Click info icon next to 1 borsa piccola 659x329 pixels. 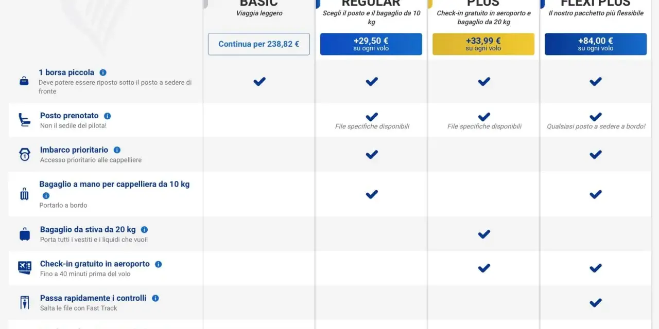click(103, 72)
